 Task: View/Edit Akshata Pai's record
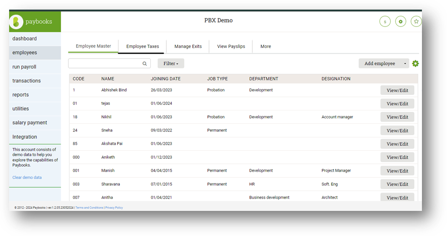(x=397, y=144)
